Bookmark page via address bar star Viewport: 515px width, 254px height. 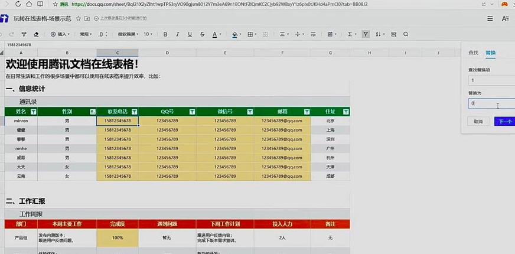point(55,4)
